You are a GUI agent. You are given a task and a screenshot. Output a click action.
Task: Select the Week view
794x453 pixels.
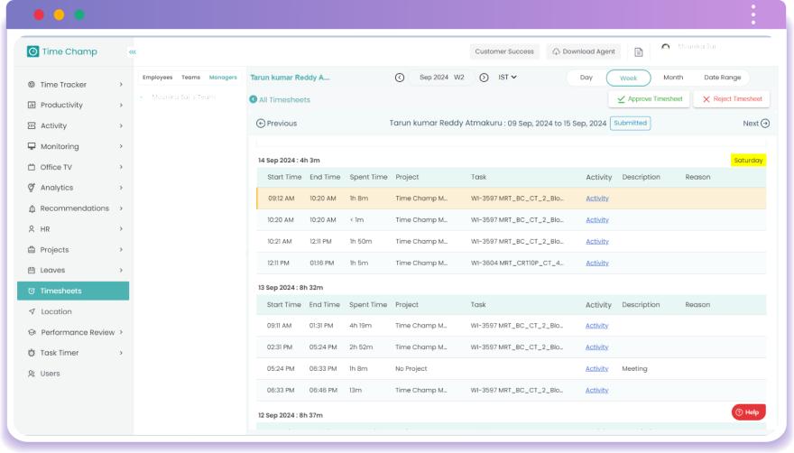click(628, 78)
